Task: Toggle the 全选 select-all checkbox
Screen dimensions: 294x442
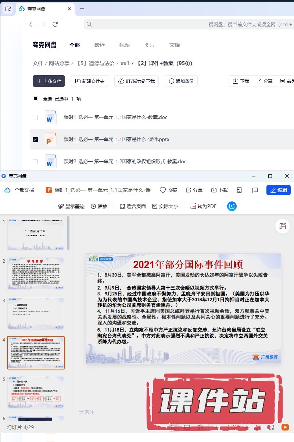Action: coord(35,99)
